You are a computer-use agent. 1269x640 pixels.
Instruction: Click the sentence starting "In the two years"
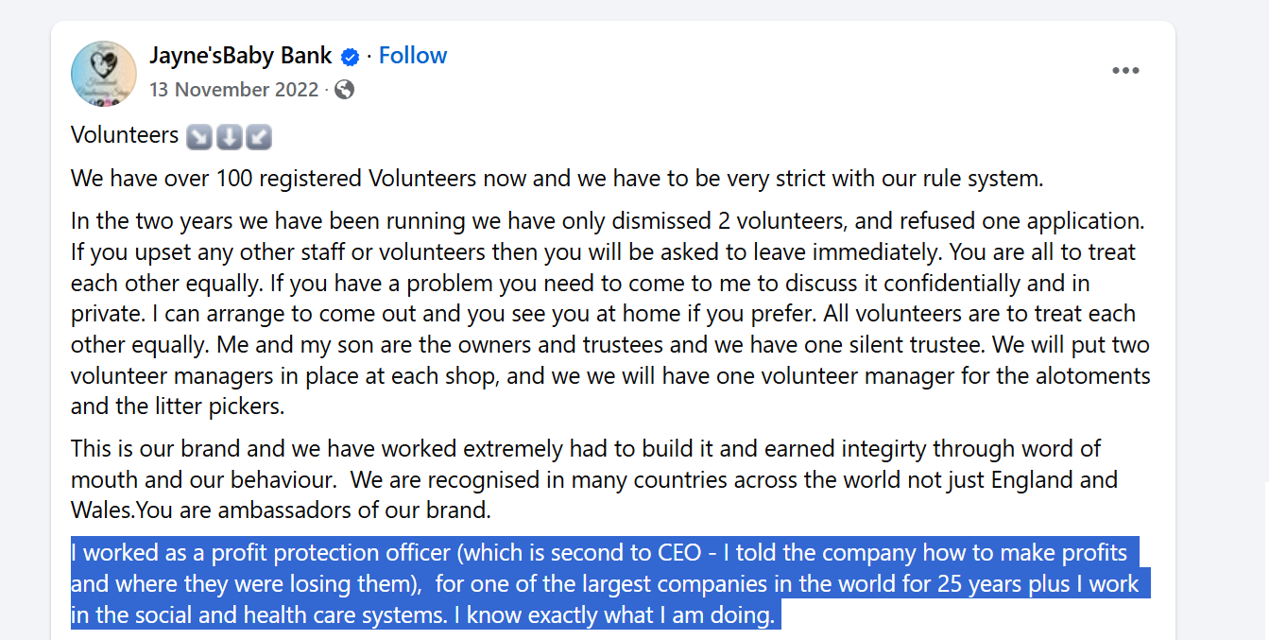point(378,222)
